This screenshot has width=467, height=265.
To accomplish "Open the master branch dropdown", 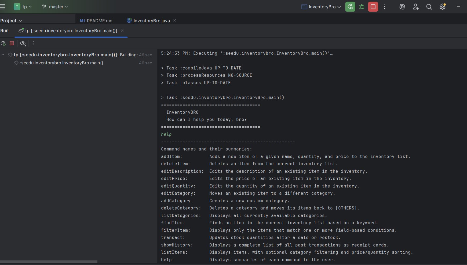I will [x=55, y=7].
